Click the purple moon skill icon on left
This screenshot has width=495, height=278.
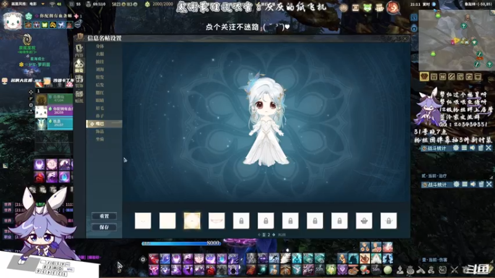[x=40, y=164]
